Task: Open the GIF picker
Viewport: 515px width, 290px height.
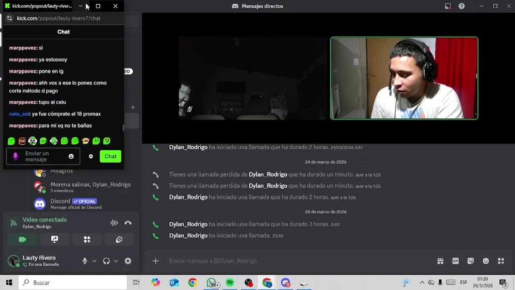Action: [455, 261]
